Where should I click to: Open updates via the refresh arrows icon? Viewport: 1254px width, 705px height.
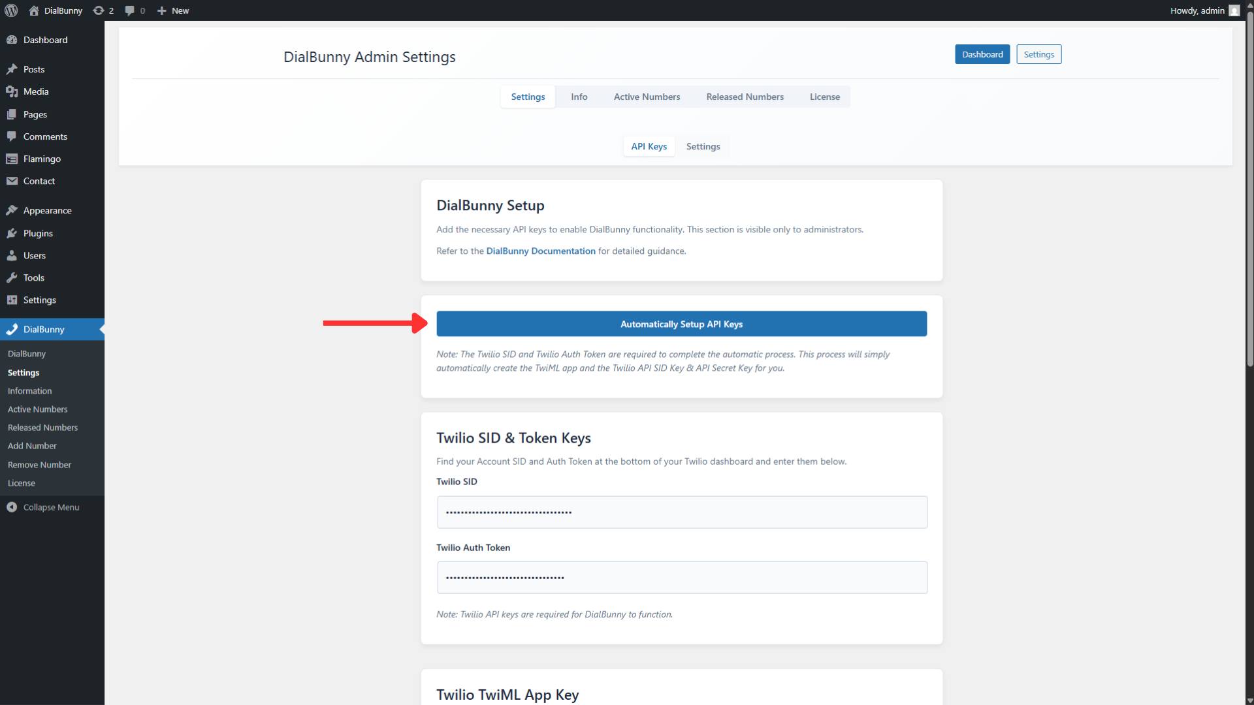[99, 10]
